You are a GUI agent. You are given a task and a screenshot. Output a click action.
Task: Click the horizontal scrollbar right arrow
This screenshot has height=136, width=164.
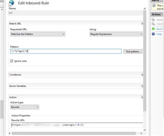(141, 133)
